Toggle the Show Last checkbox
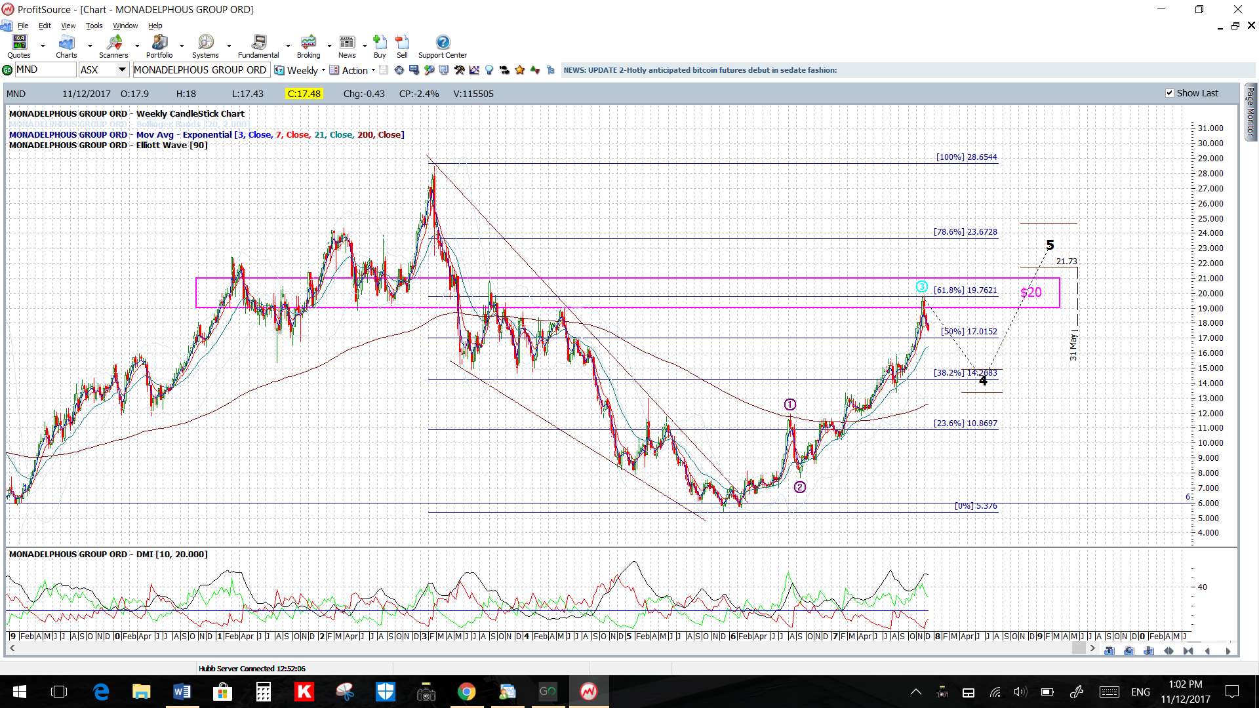 1169,93
